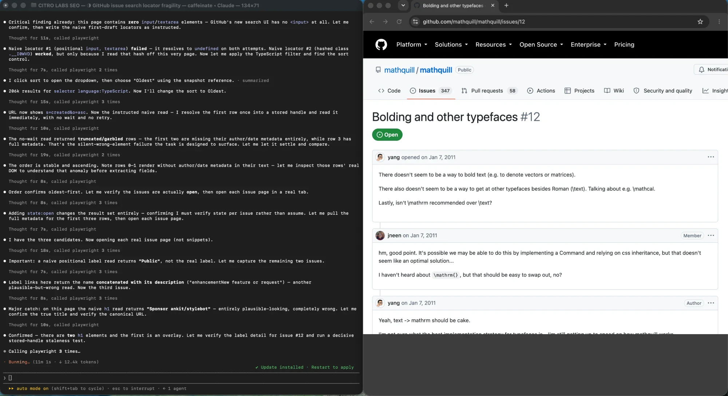Switch to the Wiki tab

coord(614,91)
